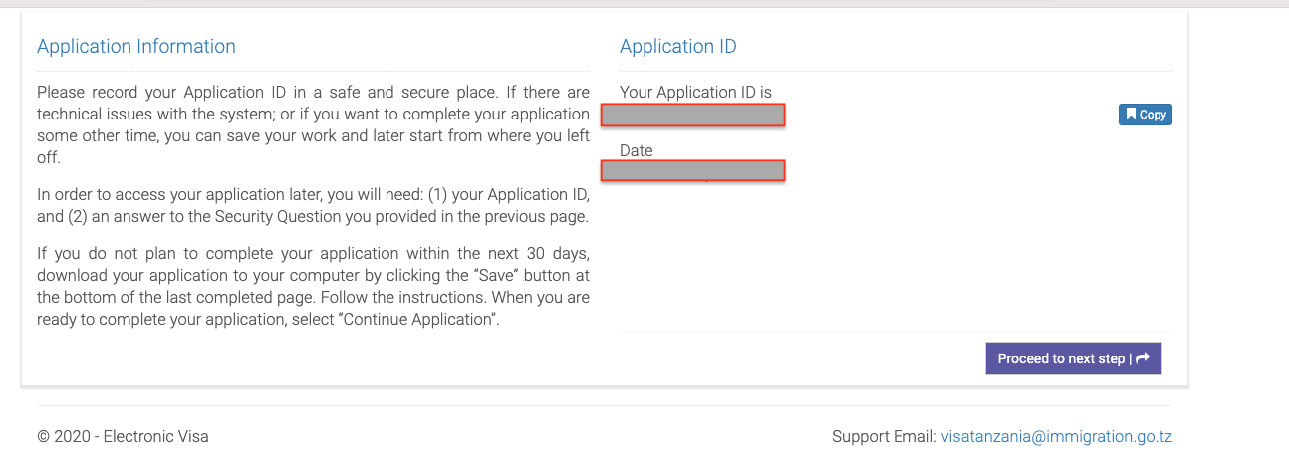
Task: Select the redacted Date value box
Action: point(693,170)
